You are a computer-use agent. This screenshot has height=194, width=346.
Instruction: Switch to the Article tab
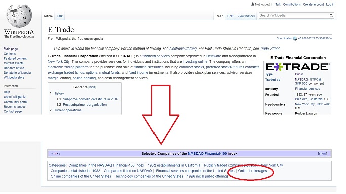point(48,16)
